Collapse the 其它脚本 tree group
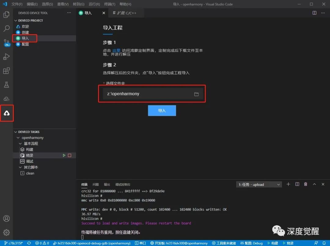The image size is (330, 246). [20, 167]
